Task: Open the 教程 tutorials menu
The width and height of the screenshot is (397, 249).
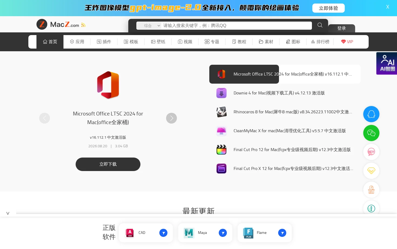Action: click(239, 42)
